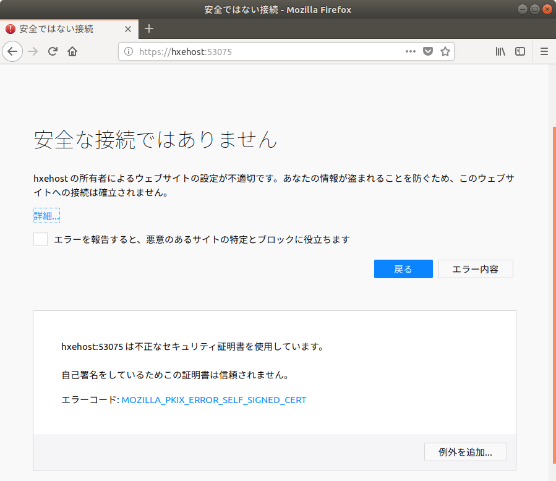Click the site information info icon
Viewport: 556px width, 481px height.
tap(128, 51)
